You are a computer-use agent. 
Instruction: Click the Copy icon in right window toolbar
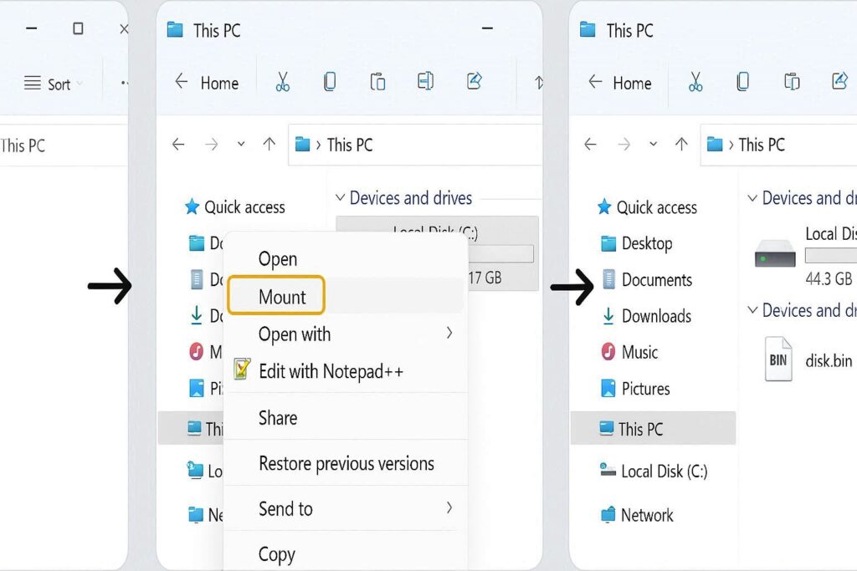(x=742, y=81)
